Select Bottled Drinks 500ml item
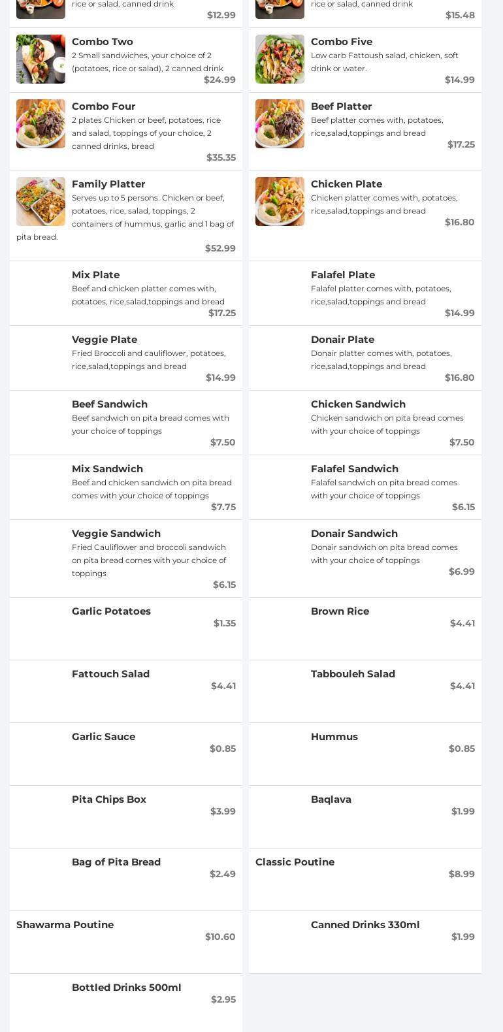Viewport: 503px width, 1032px height. [x=126, y=988]
